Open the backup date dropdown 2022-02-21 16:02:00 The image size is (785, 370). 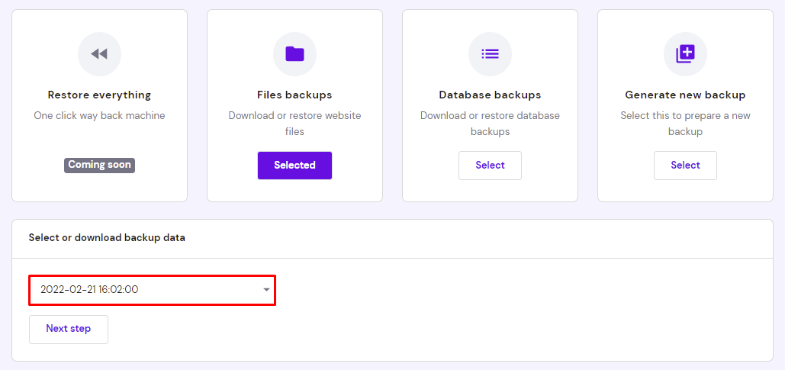(153, 289)
